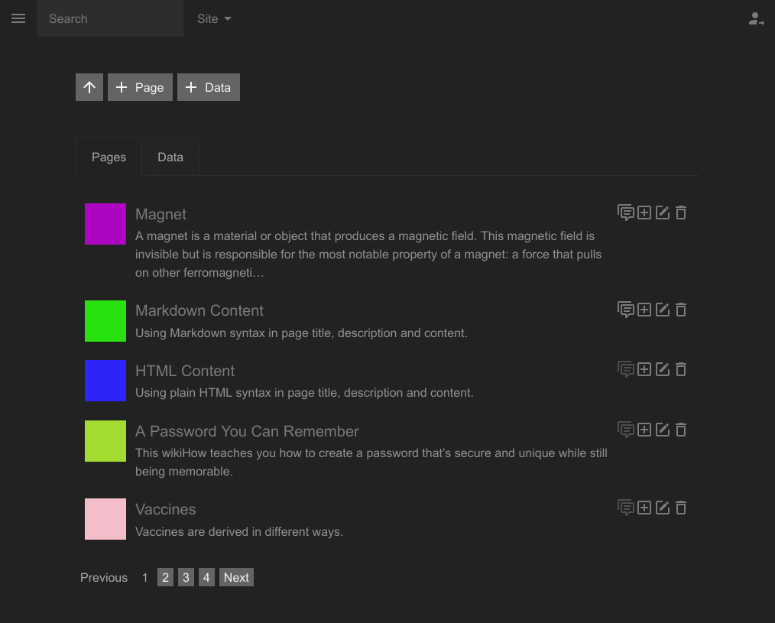Edit the A Password You Can Remember page
The height and width of the screenshot is (623, 775).
(663, 430)
